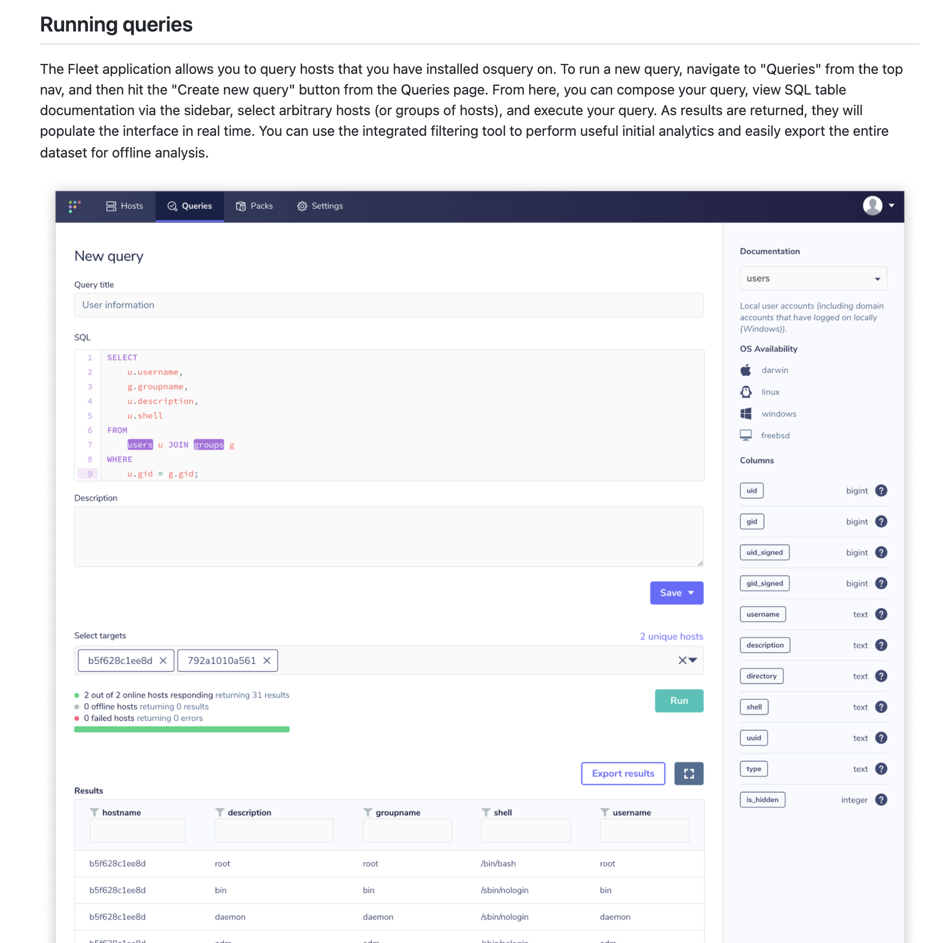This screenshot has height=943, width=928.
Task: Click the filter icon on shell column
Action: (x=485, y=813)
